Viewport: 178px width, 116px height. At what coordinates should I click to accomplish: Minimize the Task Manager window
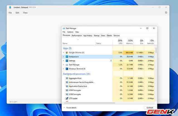[x=141, y=28]
